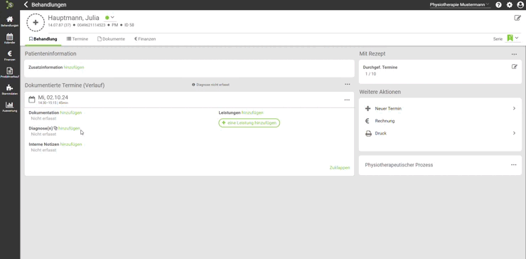Open the Produktverkauf sidebar icon

pos(10,71)
